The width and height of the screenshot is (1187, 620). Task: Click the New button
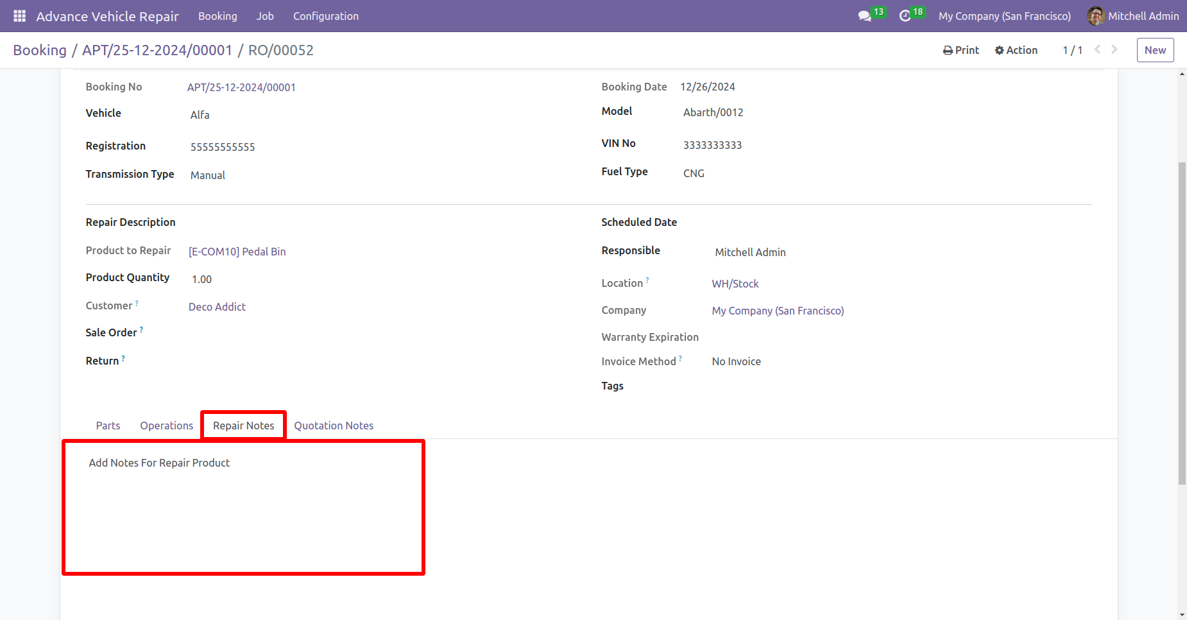tap(1155, 50)
